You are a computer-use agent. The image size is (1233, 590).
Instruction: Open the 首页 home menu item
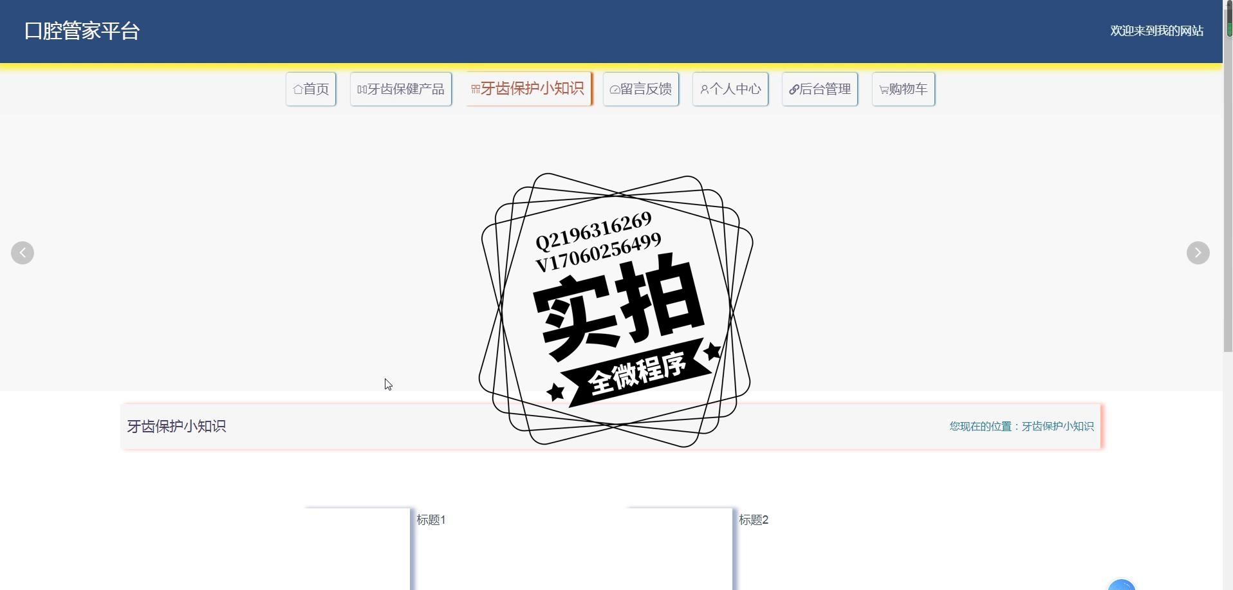(x=311, y=89)
